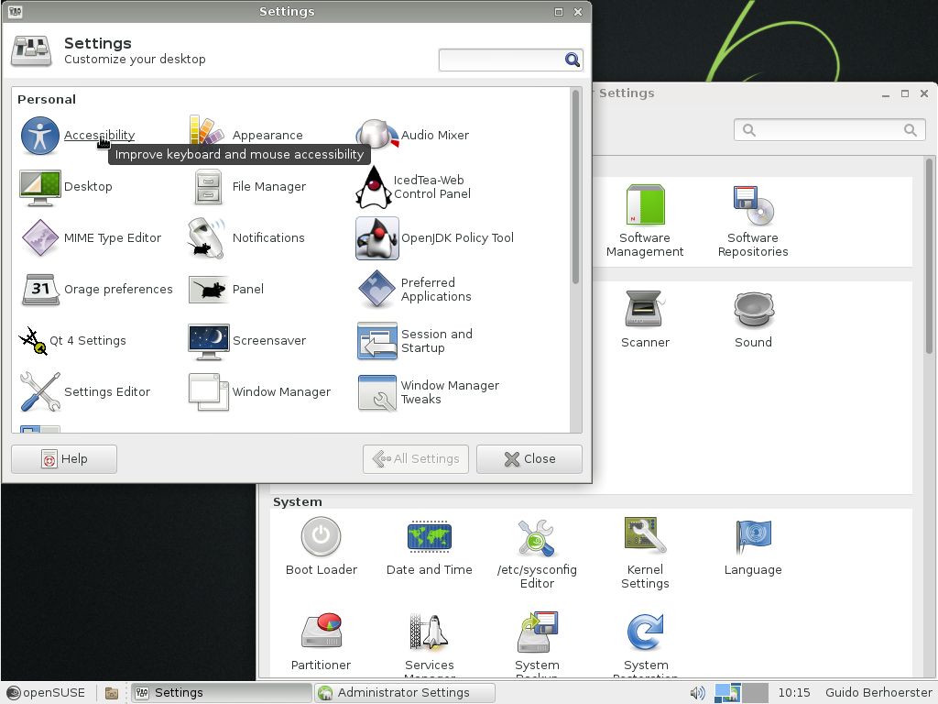Open the OpenJDK Policy Tool

[435, 237]
